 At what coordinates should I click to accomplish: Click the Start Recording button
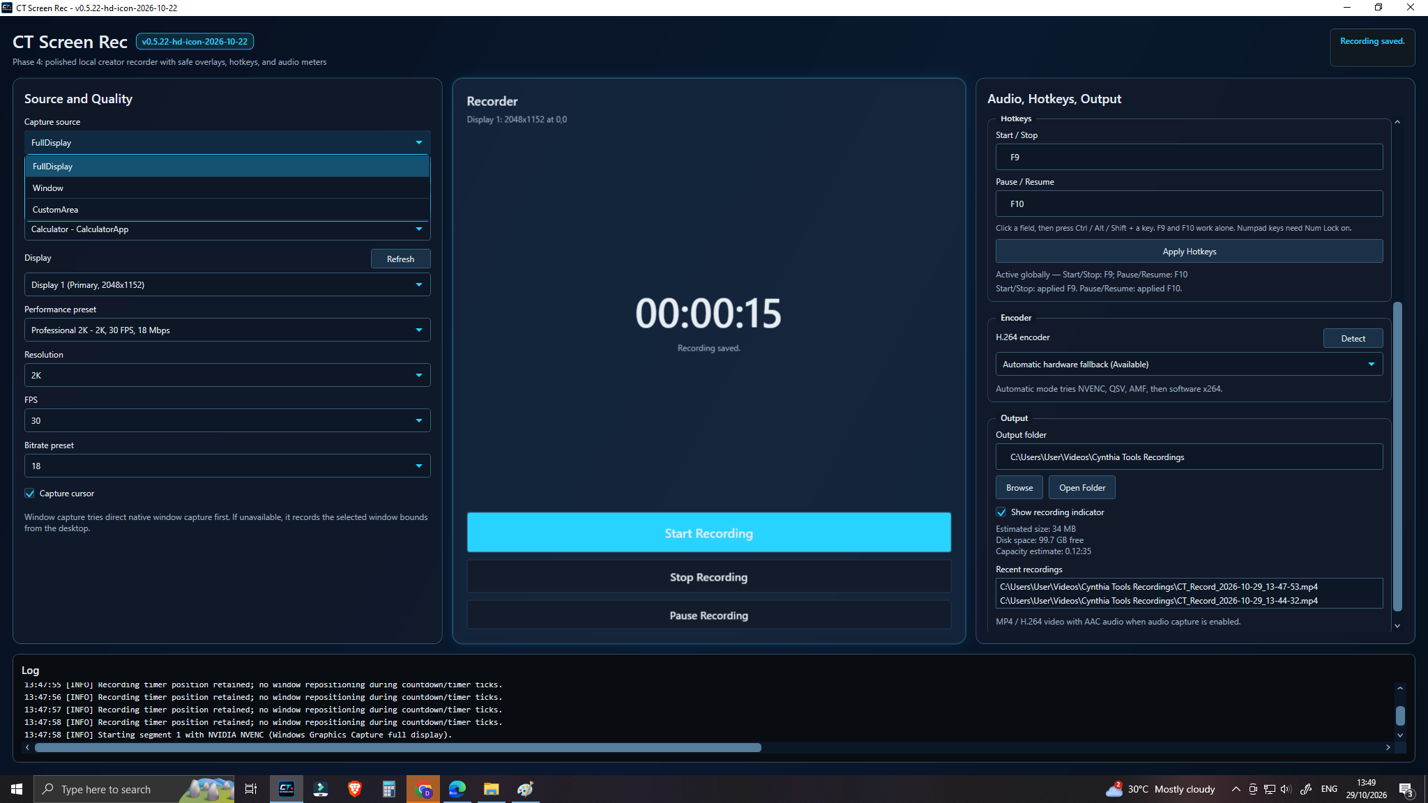[x=708, y=533]
